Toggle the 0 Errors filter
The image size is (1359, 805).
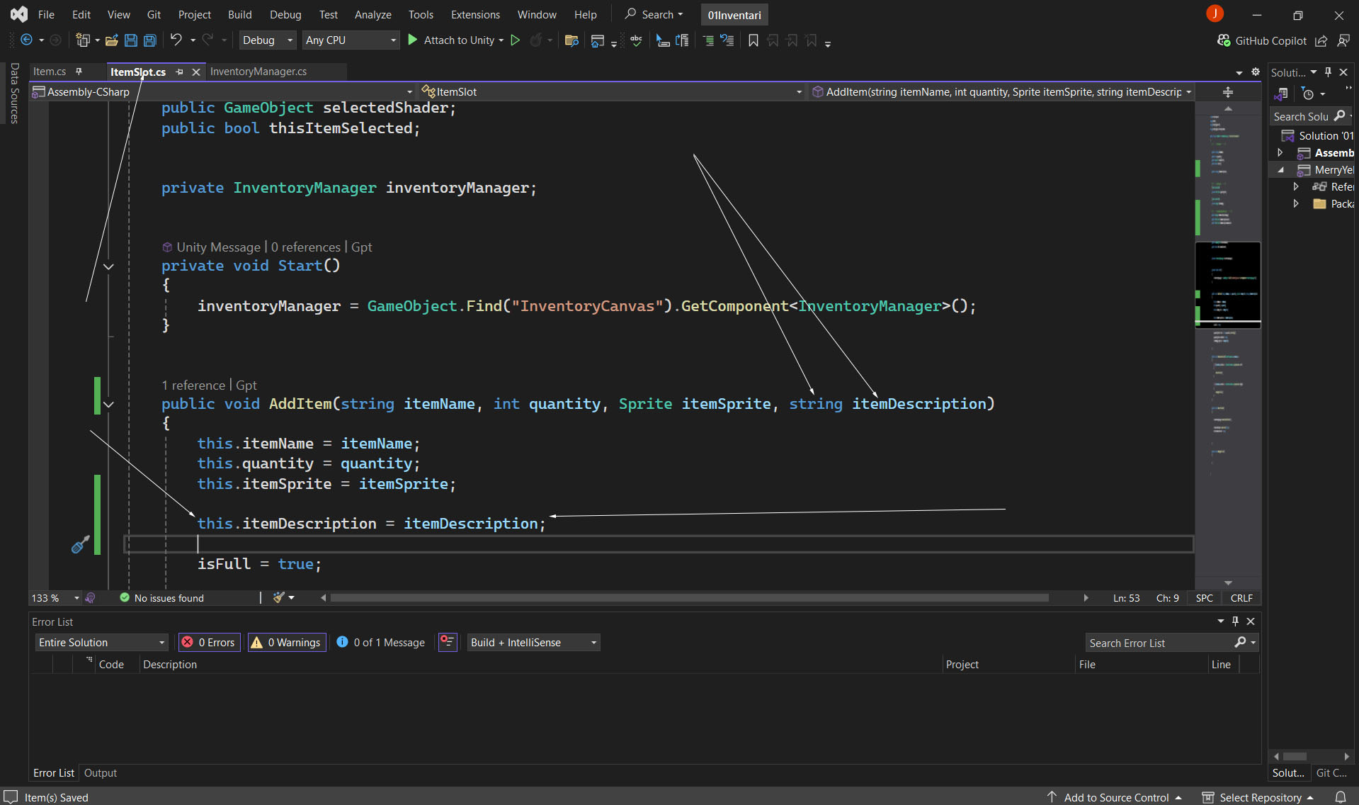tap(209, 642)
